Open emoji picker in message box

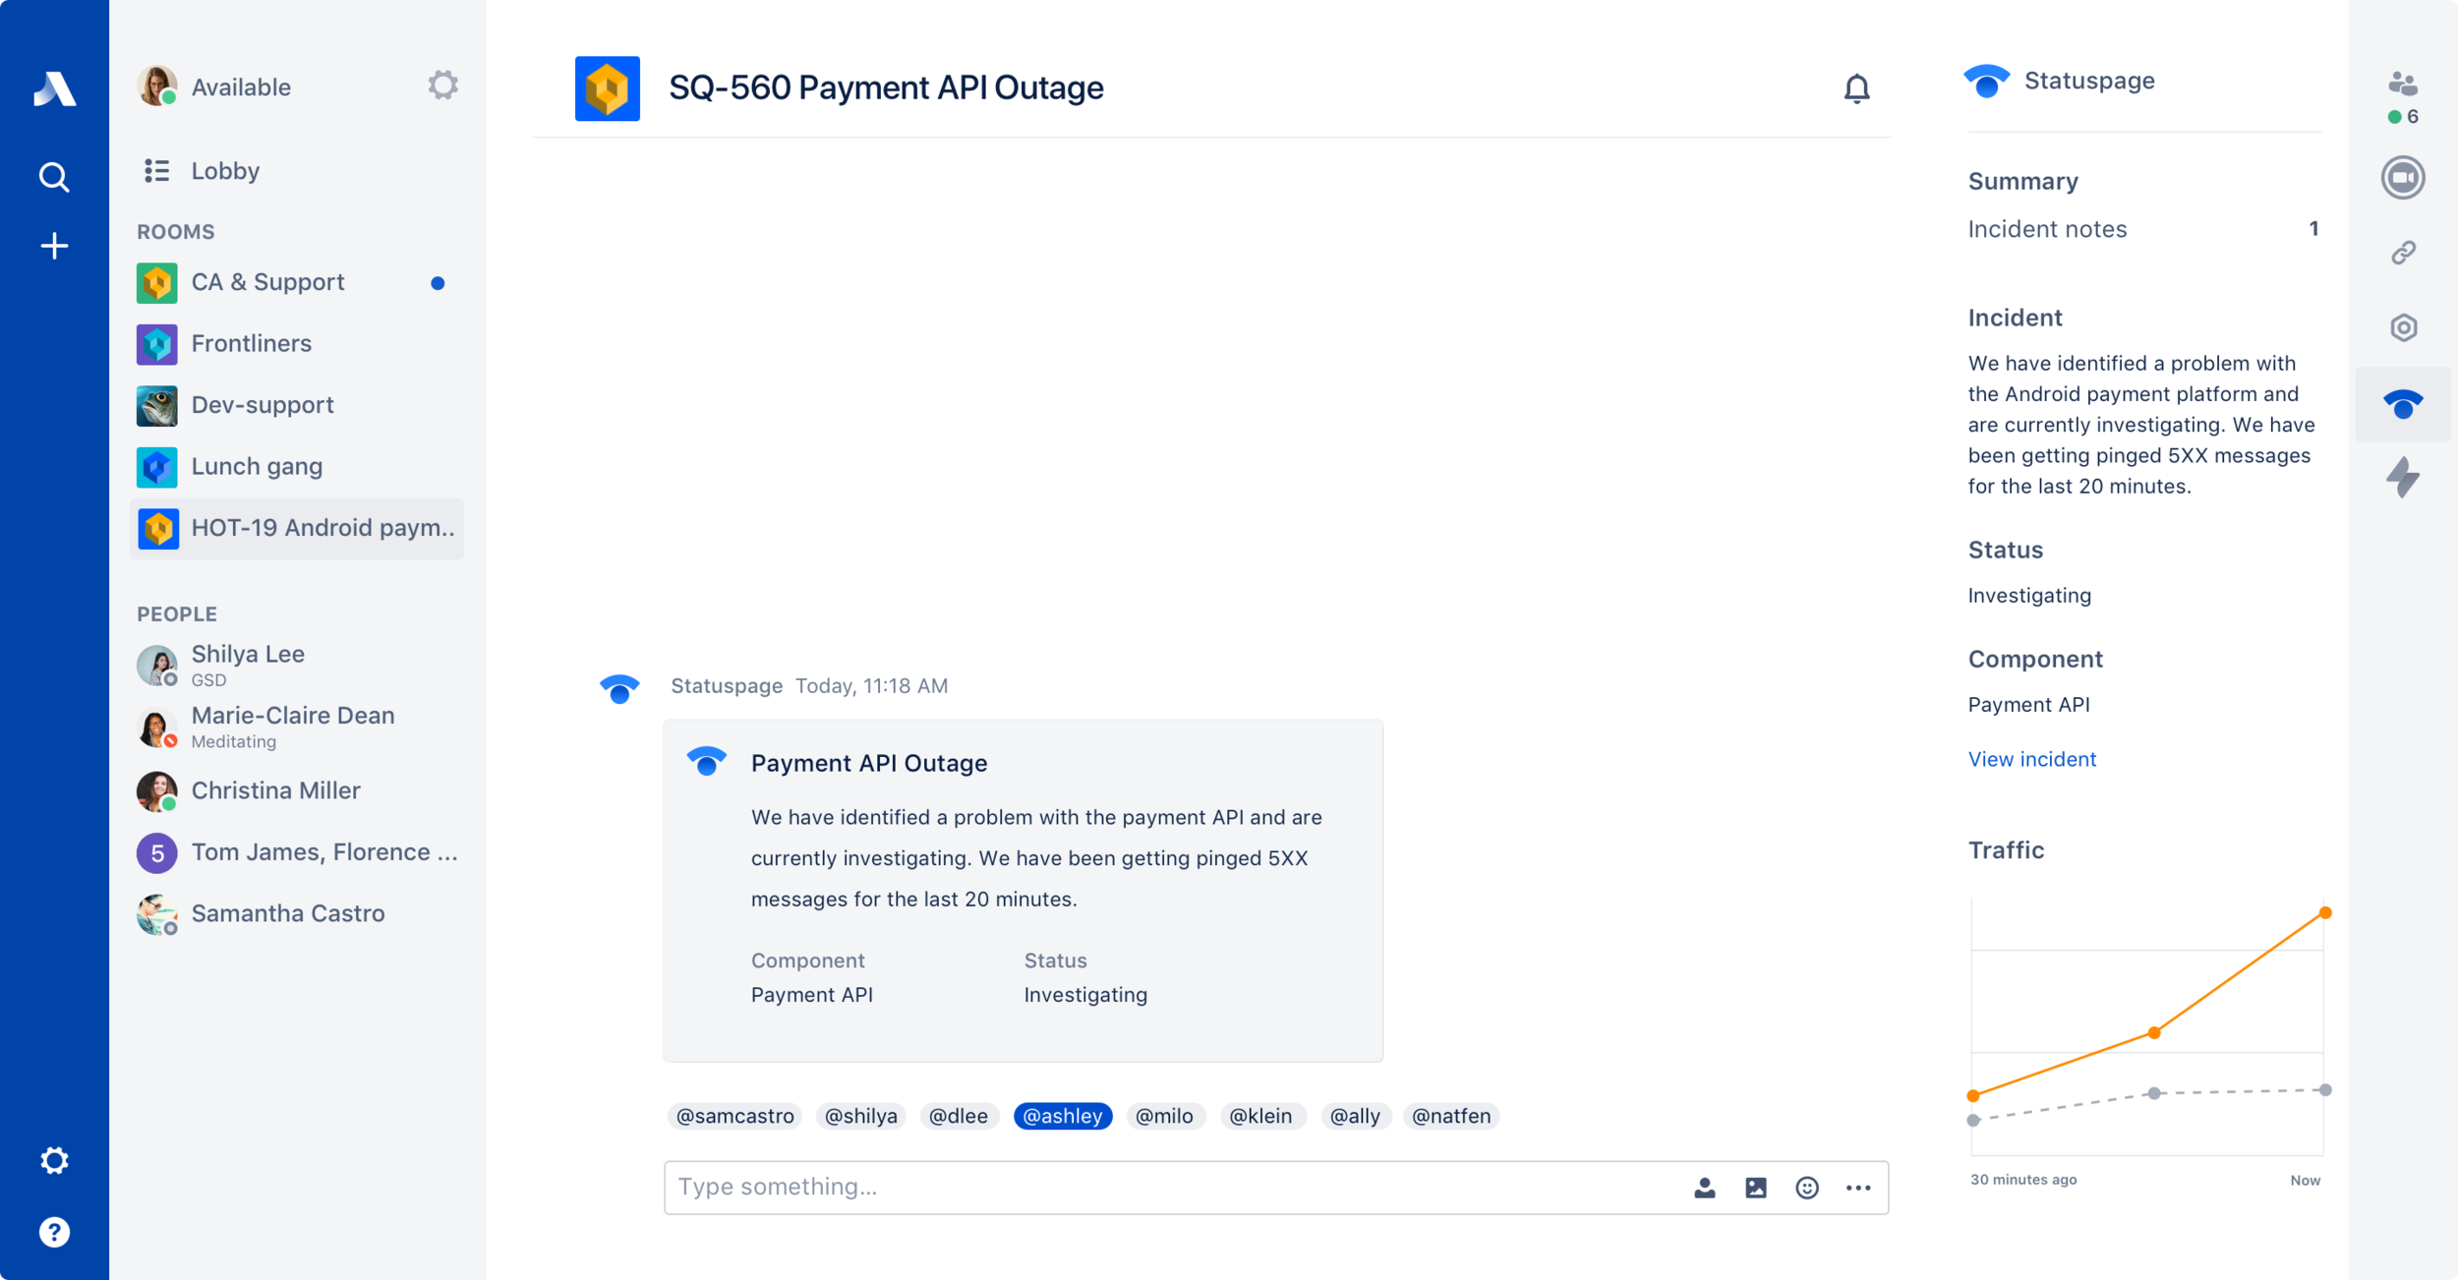click(1807, 1188)
